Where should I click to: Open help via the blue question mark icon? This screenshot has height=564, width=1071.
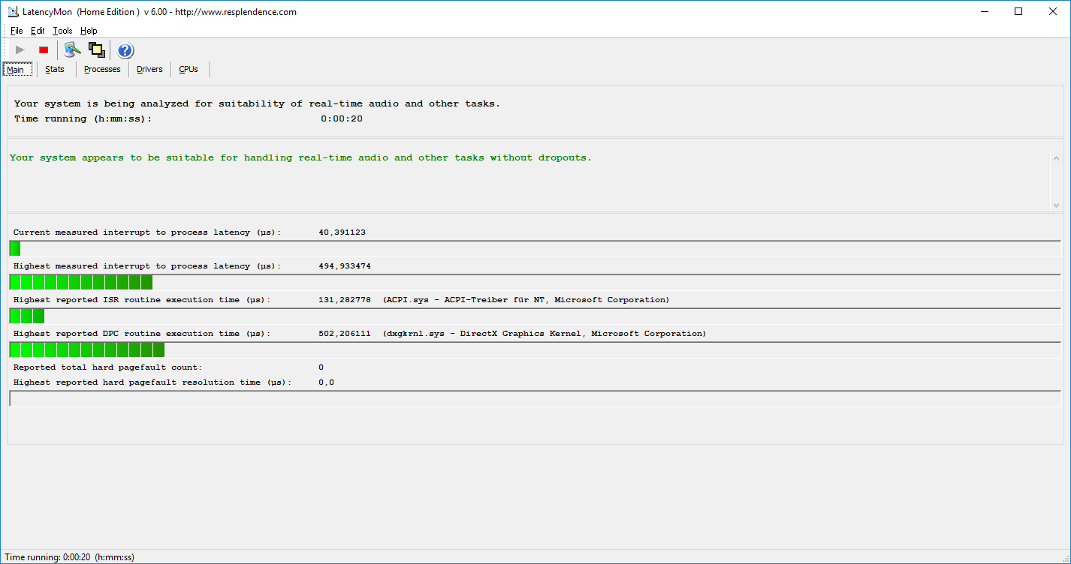[x=125, y=50]
